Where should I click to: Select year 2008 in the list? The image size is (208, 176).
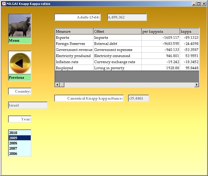click(19, 143)
